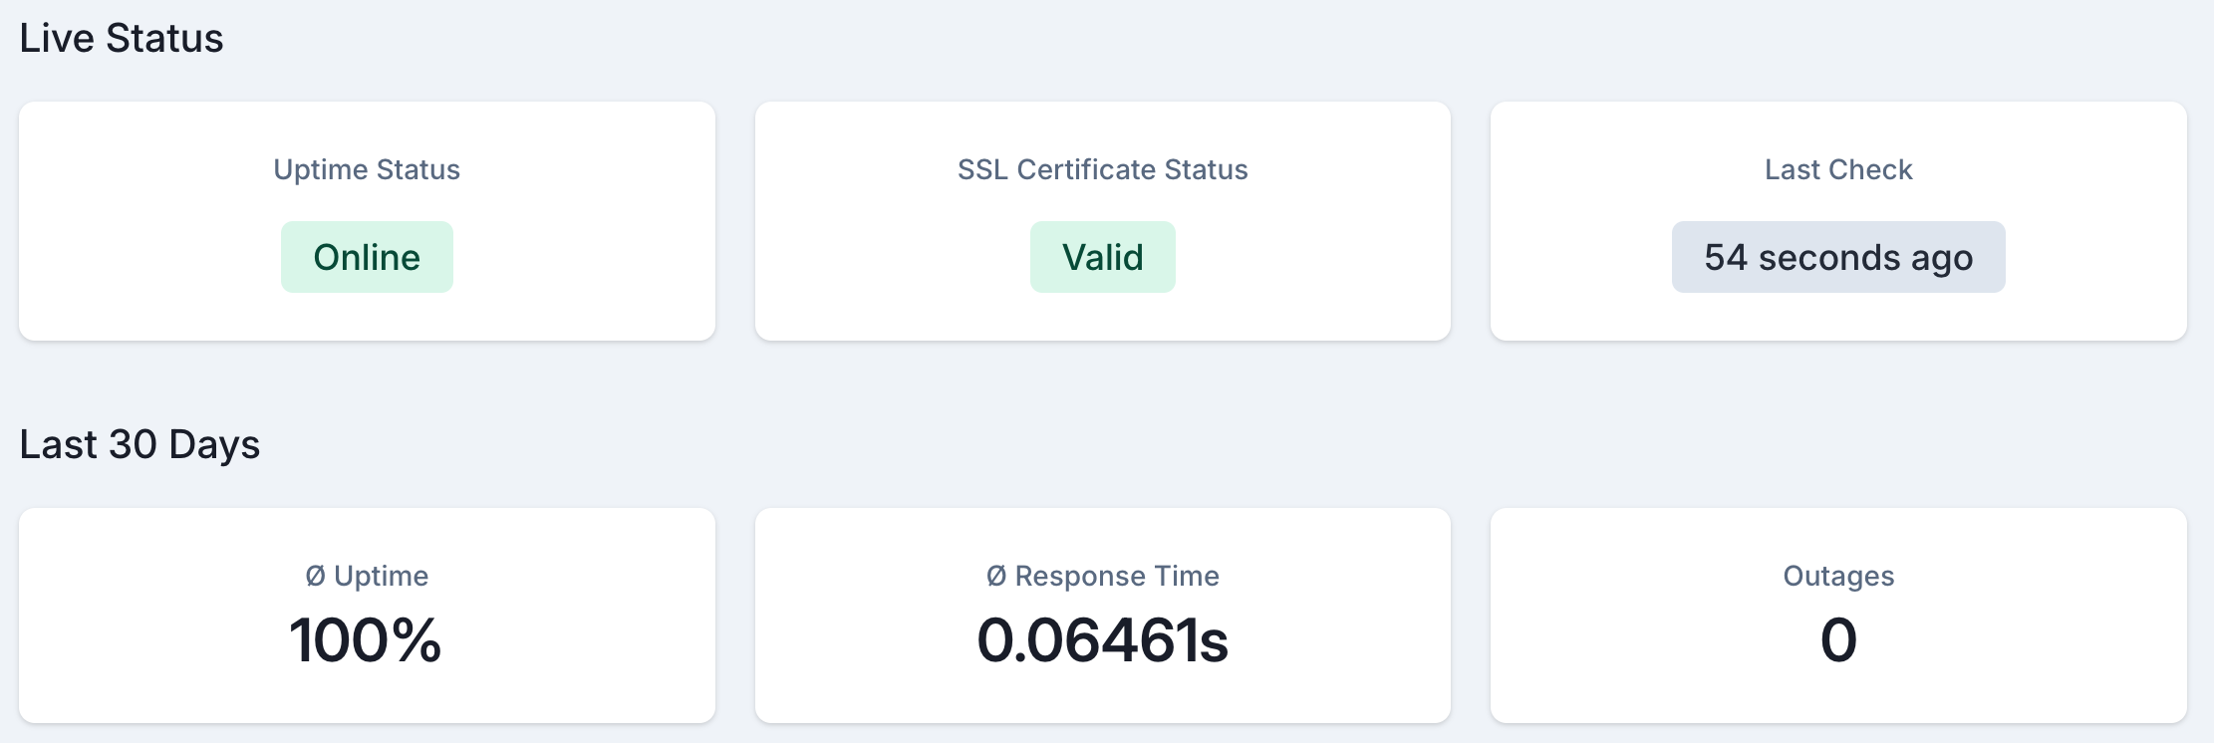Toggle the Online uptime indicator
This screenshot has height=743, width=2214.
click(x=367, y=256)
